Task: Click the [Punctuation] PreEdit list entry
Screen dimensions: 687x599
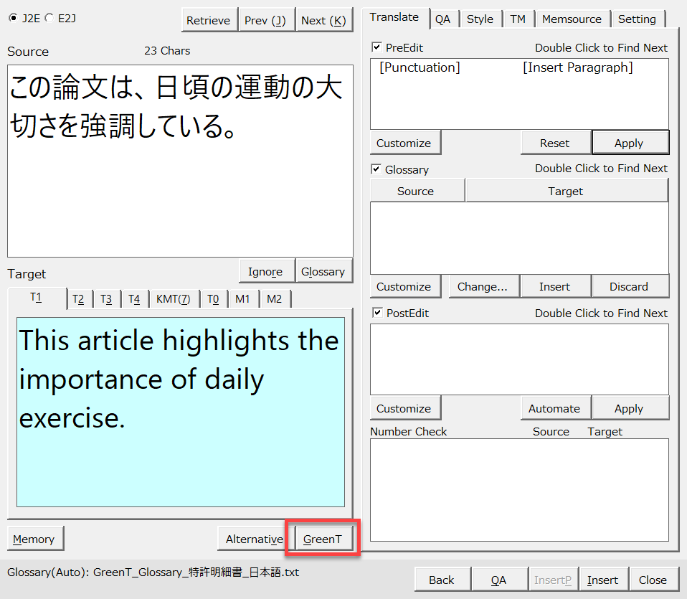Action: [420, 67]
